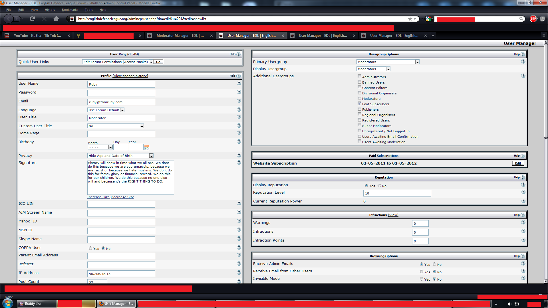Click the Firefox reload page icon
Image resolution: width=548 pixels, height=308 pixels.
tap(32, 19)
